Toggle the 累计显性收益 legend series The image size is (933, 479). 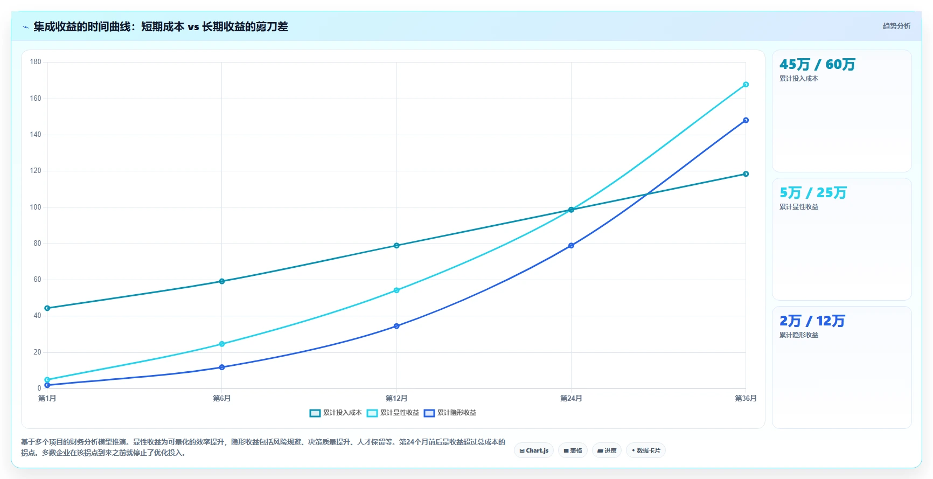click(393, 413)
